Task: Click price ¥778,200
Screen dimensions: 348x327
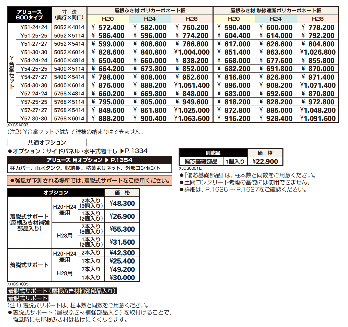Action: coord(318,27)
